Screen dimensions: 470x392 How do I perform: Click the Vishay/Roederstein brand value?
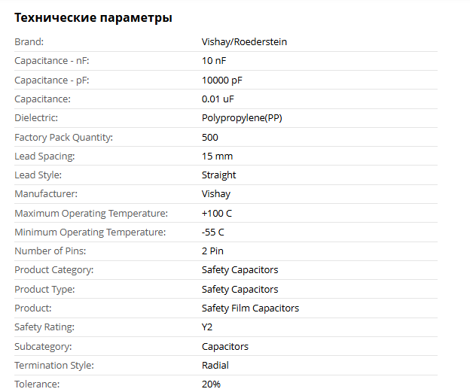point(244,42)
